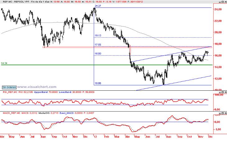Maximize the RSI indicator panel
The width and height of the screenshot is (227, 141).
[x=223, y=92]
